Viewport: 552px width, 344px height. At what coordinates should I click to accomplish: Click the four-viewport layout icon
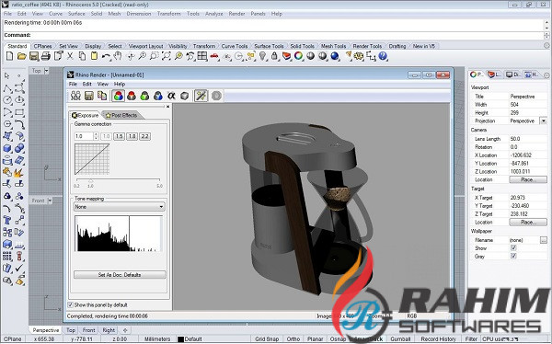click(x=202, y=56)
